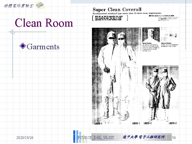The height and width of the screenshot is (144, 192).
Task: Select the Chinese university name in footer
Action: (x=144, y=137)
